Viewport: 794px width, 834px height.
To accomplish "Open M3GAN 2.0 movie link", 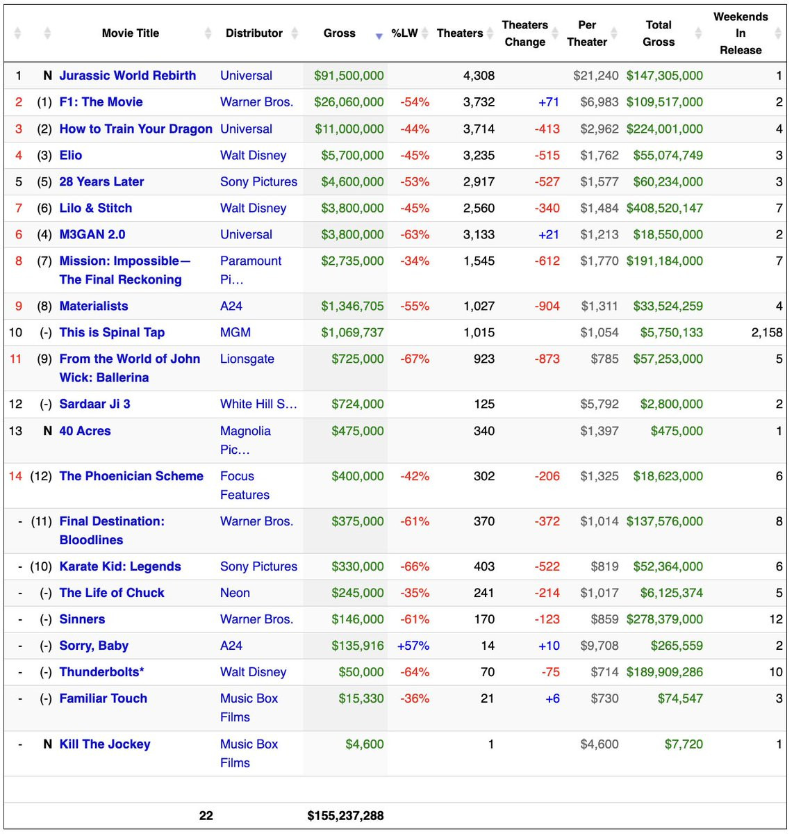I will click(92, 234).
